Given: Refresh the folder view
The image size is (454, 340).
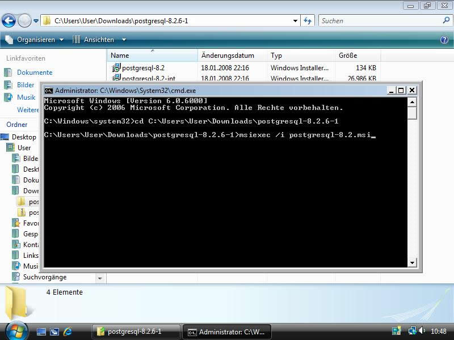Looking at the screenshot, I should [308, 21].
